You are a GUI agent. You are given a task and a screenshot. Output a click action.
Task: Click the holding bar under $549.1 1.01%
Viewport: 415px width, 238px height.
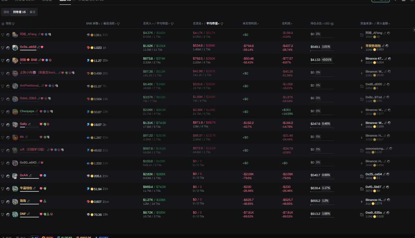322,50
